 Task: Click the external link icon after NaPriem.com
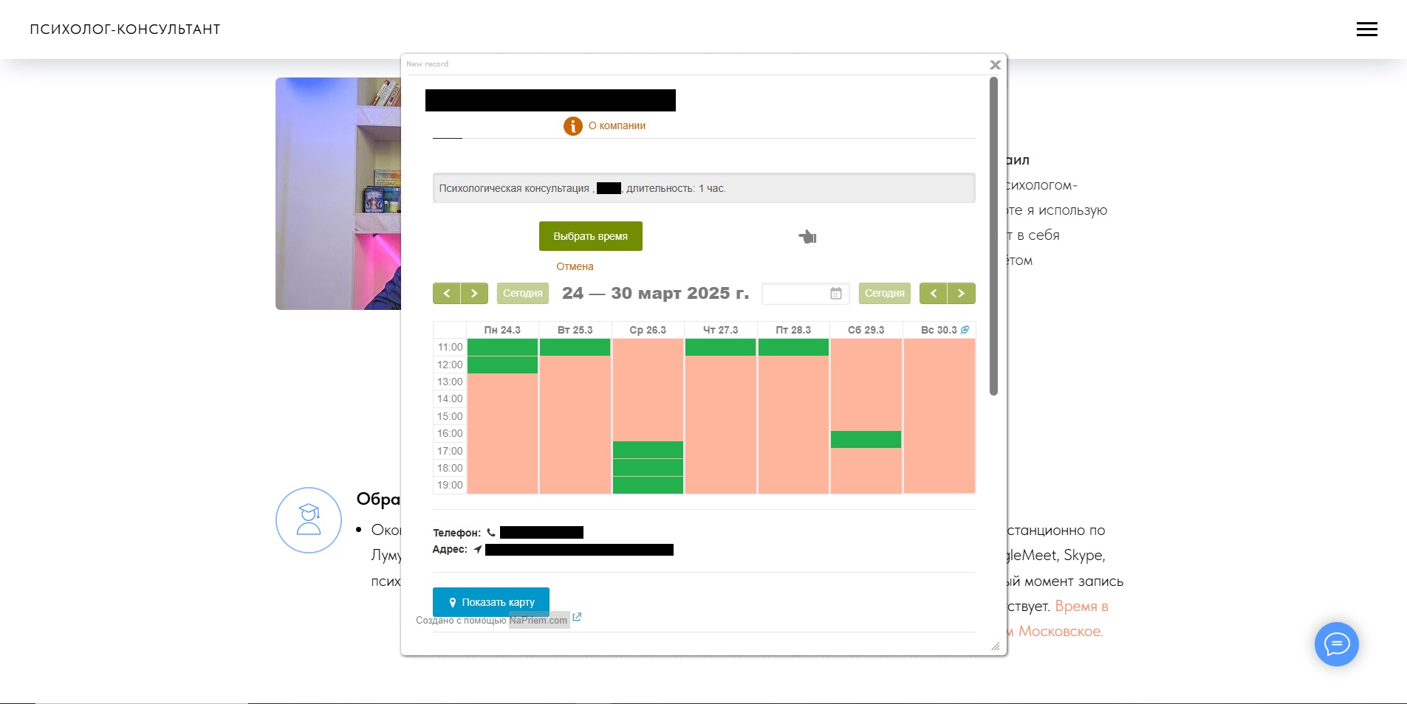click(577, 617)
